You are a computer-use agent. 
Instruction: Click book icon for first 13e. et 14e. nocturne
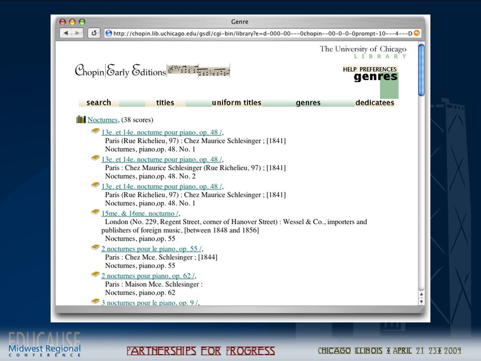pos(95,131)
